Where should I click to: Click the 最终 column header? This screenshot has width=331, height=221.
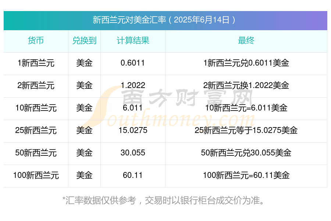coord(246,41)
